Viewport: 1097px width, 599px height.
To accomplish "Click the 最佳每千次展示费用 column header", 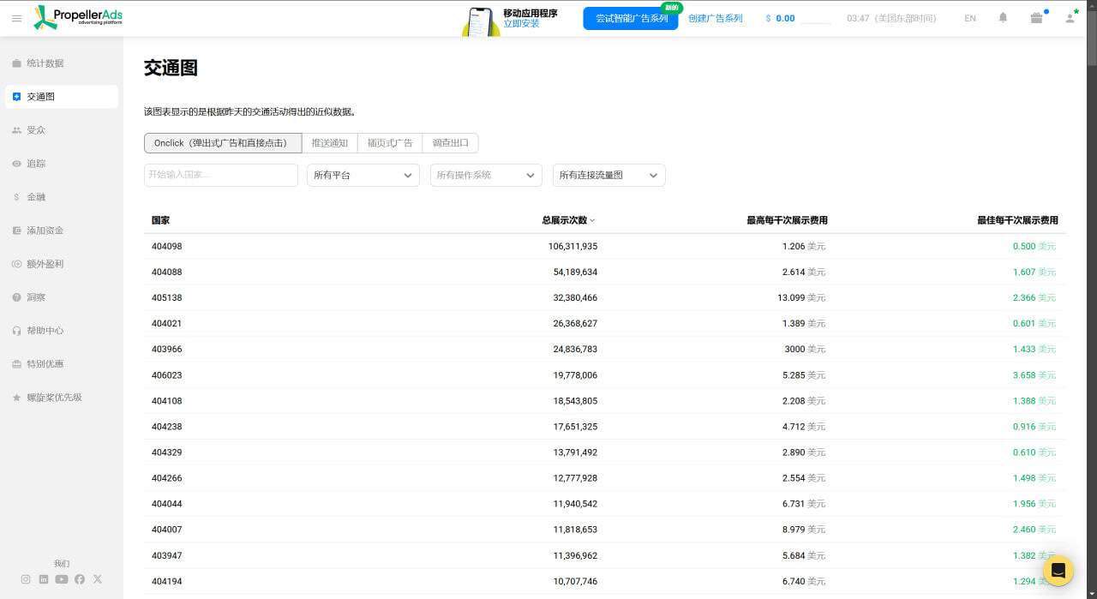I will point(1017,220).
